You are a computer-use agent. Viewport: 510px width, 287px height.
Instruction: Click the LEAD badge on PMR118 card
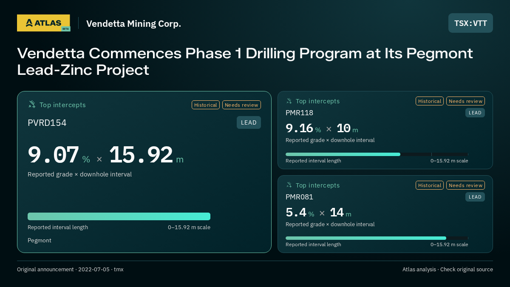coord(475,113)
